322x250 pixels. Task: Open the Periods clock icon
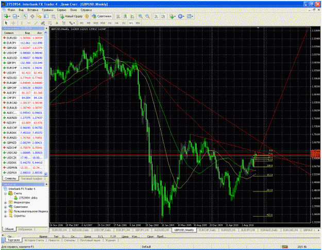[180, 16]
